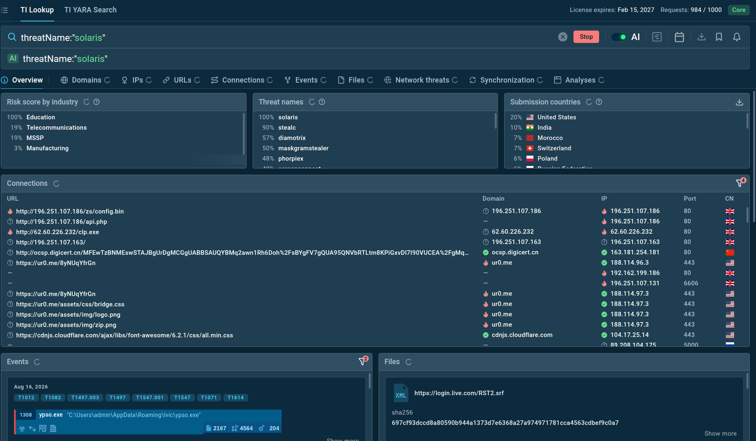Open the Domains tab
Viewport: 756px width, 441px height.
(85, 80)
